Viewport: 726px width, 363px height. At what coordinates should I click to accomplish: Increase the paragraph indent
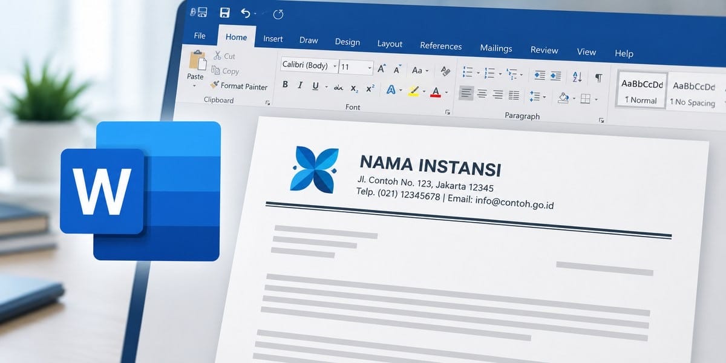pos(557,76)
